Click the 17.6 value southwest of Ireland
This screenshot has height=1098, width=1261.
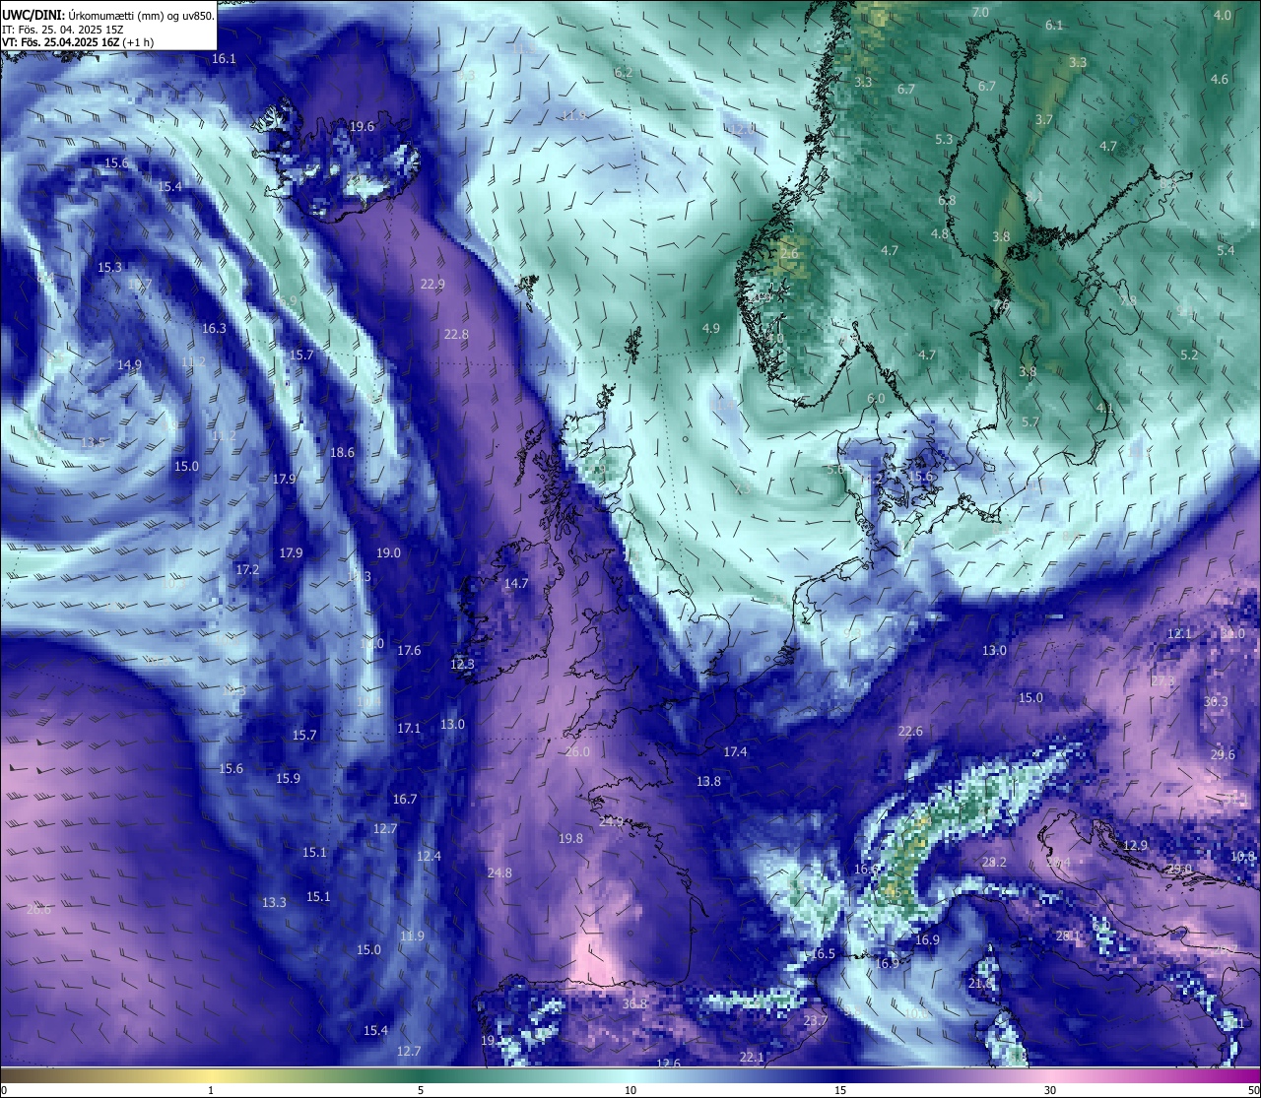click(x=409, y=650)
